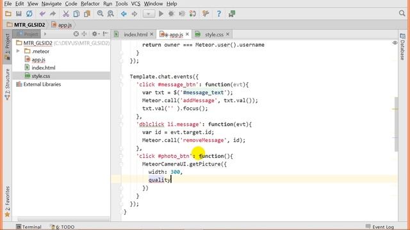Image resolution: width=410 pixels, height=230 pixels.
Task: Open the Project view selector dropdown
Action: [x=27, y=34]
